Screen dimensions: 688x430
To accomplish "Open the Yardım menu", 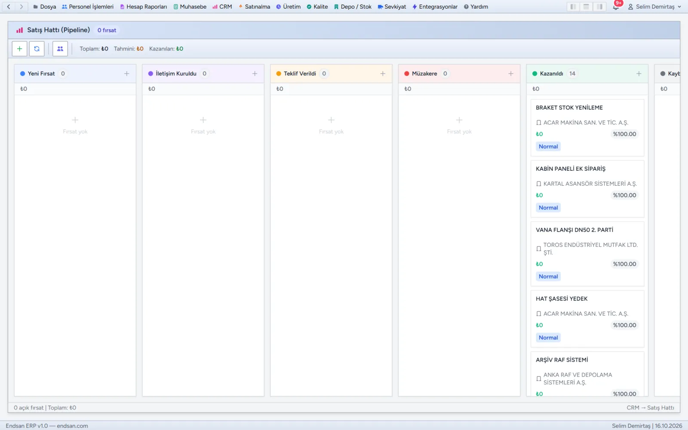I will pyautogui.click(x=476, y=7).
